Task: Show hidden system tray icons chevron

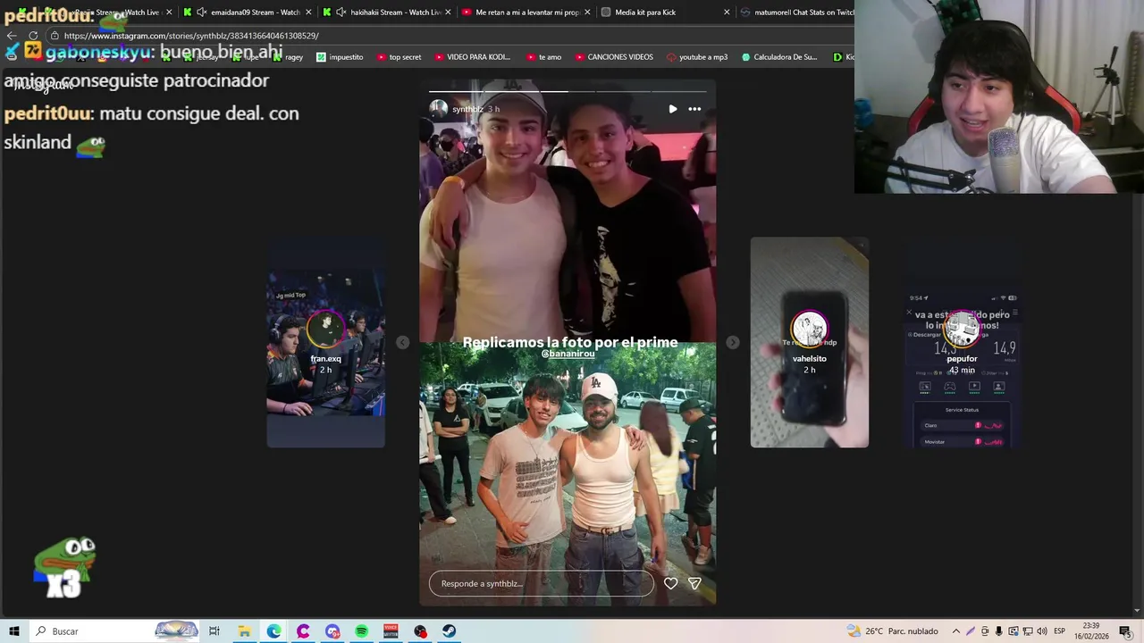Action: (956, 631)
